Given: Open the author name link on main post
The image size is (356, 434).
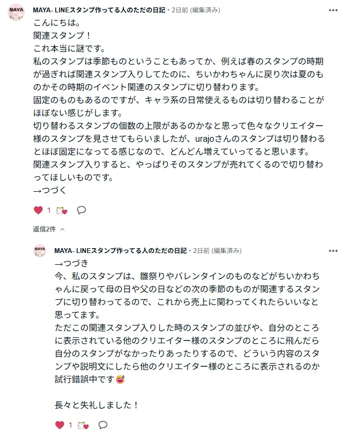Looking at the screenshot, I should pyautogui.click(x=99, y=10).
